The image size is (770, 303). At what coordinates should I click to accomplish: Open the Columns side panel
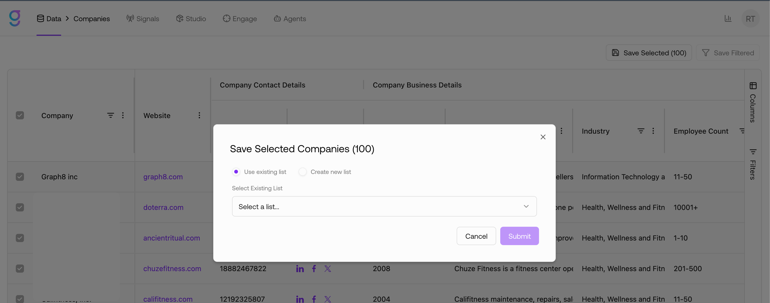pyautogui.click(x=753, y=102)
